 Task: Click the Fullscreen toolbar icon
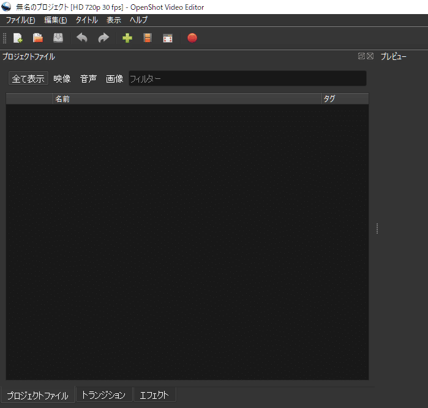click(x=168, y=38)
